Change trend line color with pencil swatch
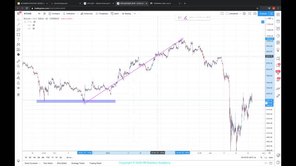 tap(185, 18)
